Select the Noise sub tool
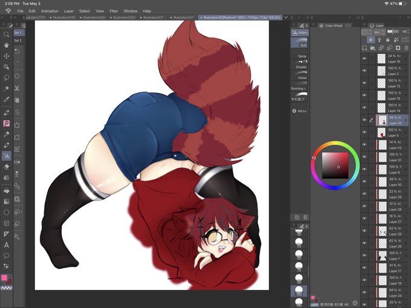 (x=300, y=75)
